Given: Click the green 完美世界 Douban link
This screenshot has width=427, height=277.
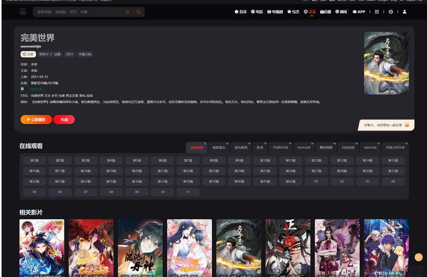Looking at the screenshot, I should pos(36,89).
